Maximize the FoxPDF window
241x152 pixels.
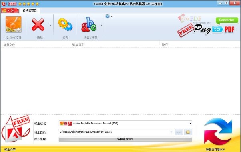(x=227, y=3)
